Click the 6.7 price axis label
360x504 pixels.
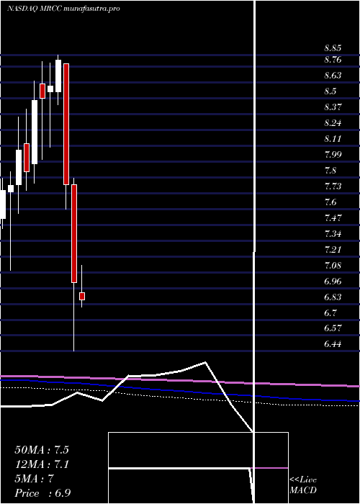pos(330,313)
